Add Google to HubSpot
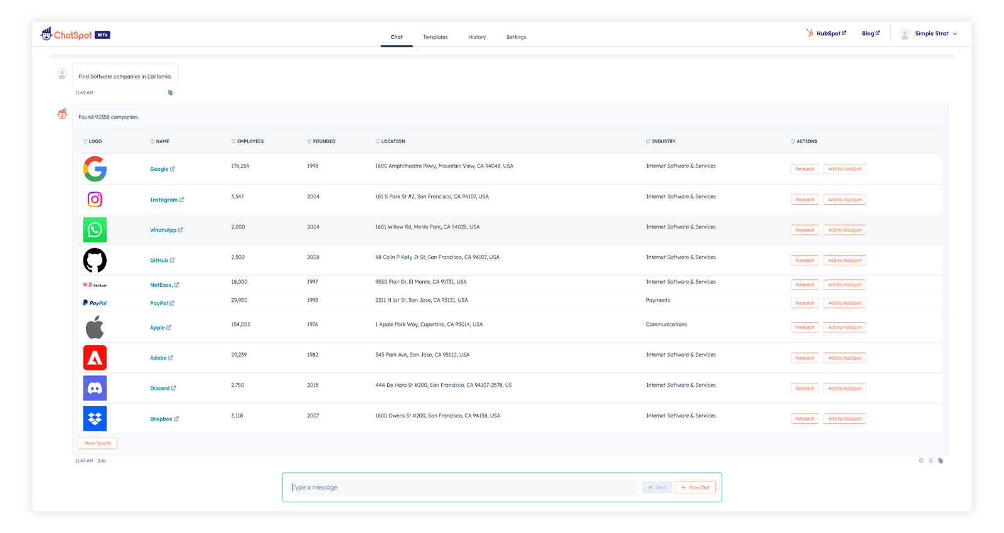Screen dimensions: 1004x533 (x=845, y=169)
